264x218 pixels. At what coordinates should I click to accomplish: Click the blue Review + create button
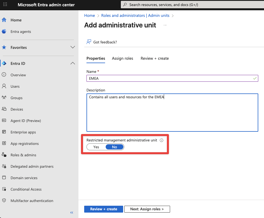click(x=103, y=209)
